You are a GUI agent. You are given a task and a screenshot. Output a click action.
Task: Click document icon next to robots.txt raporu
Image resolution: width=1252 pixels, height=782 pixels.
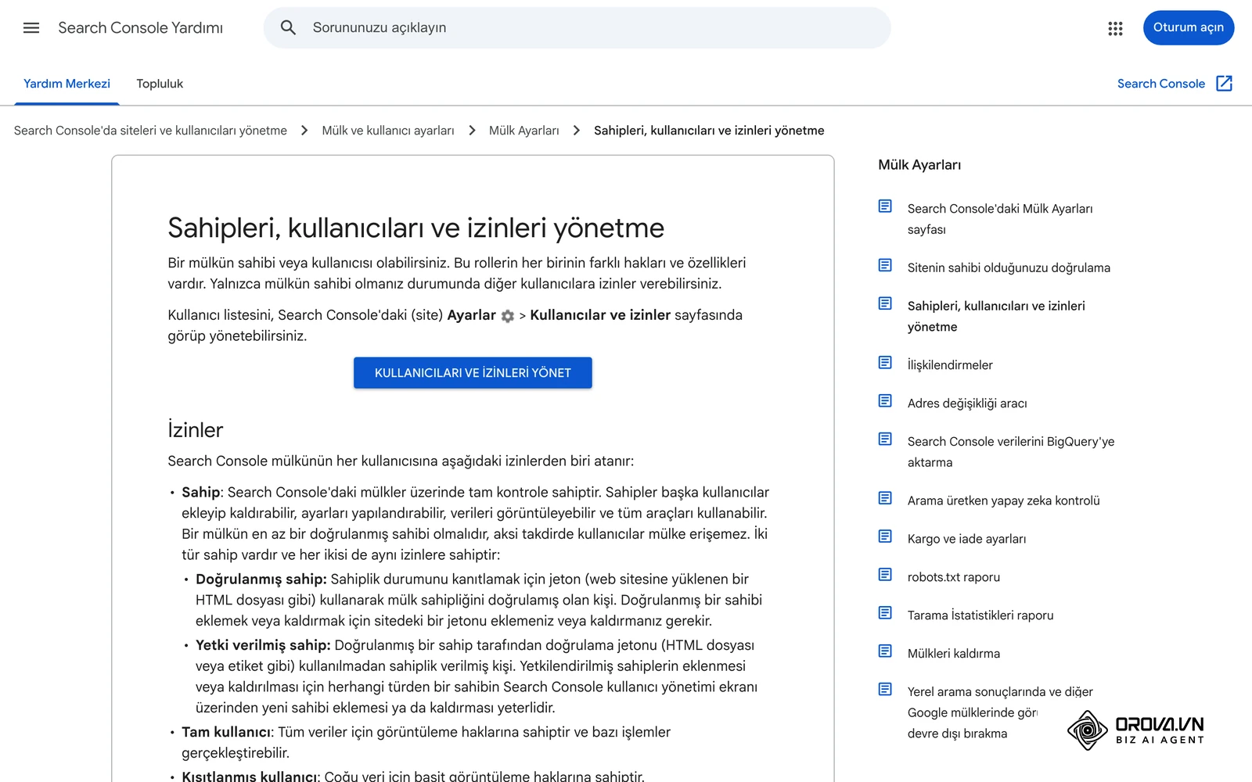pyautogui.click(x=885, y=575)
